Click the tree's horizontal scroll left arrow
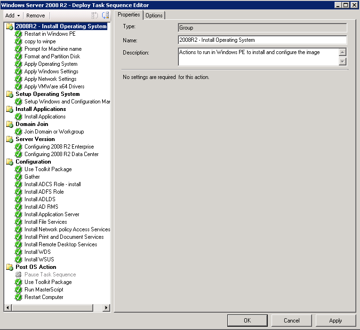 (8, 308)
